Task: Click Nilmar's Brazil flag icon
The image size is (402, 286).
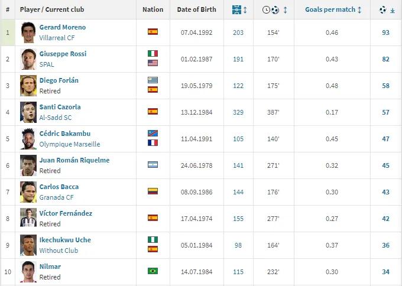Action: click(x=153, y=271)
